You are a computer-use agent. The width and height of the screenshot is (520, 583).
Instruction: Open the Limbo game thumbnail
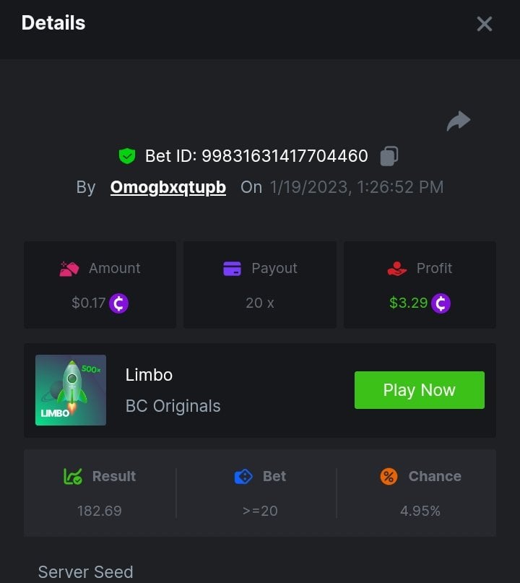coord(71,390)
